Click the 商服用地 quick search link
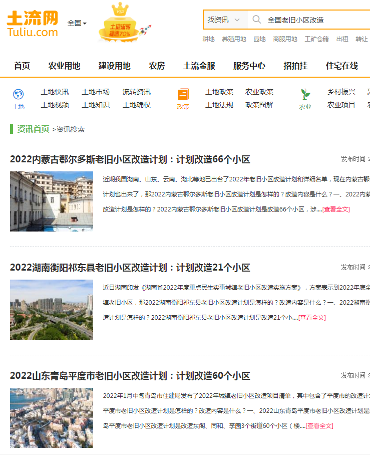Screen dimensions: 370x455 pos(285,39)
